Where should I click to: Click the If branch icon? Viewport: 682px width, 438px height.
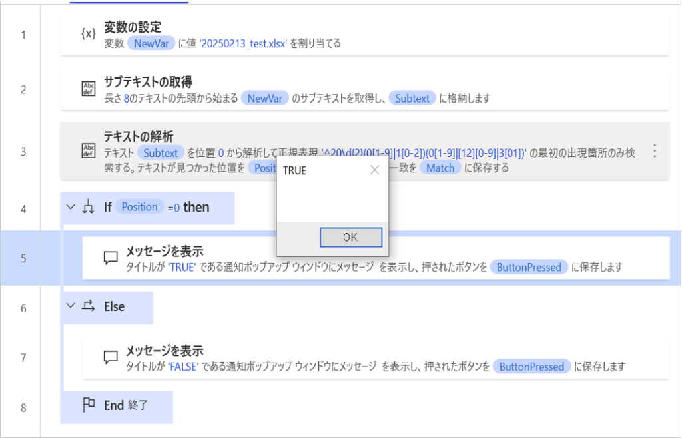(89, 208)
